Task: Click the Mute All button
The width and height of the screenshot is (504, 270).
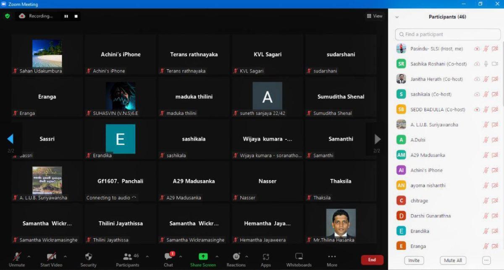Action: 453,260
